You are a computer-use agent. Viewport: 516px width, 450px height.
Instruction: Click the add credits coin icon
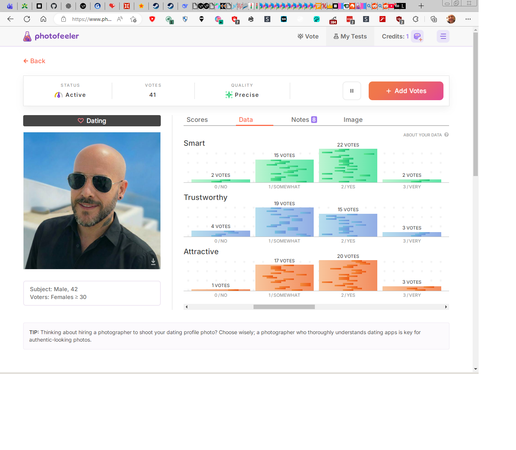coord(417,37)
